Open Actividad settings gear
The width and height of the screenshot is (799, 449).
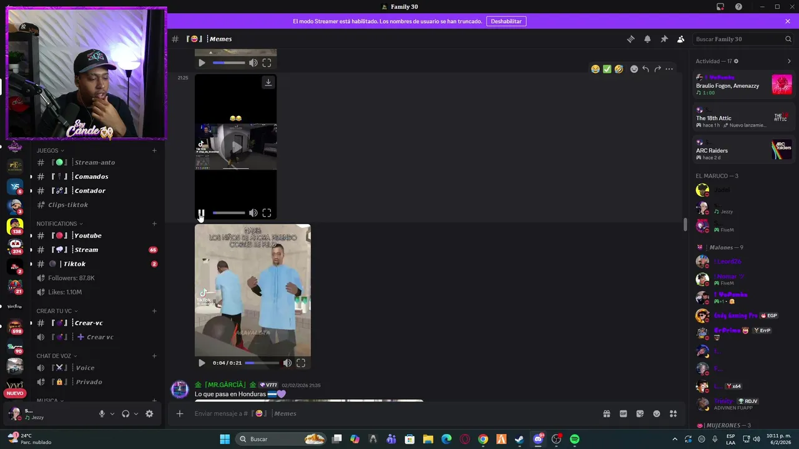click(x=737, y=61)
